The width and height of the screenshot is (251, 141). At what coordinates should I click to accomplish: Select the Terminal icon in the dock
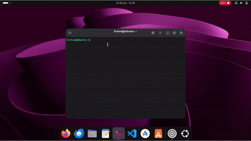tap(118, 134)
